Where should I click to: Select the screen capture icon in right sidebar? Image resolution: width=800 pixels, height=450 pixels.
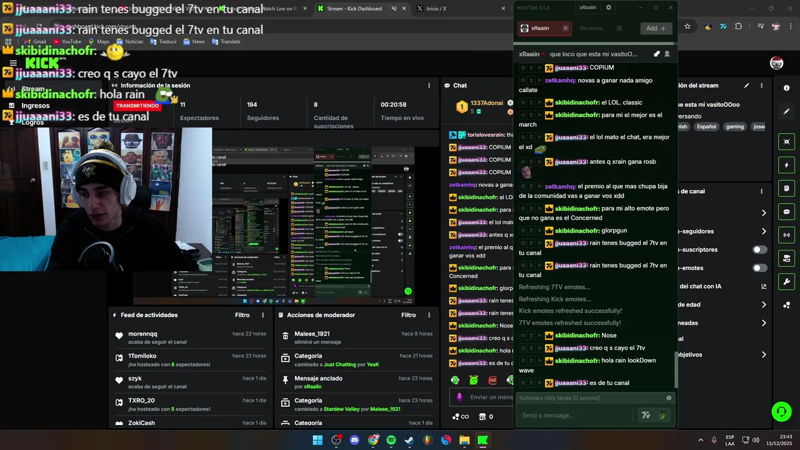coord(786,142)
